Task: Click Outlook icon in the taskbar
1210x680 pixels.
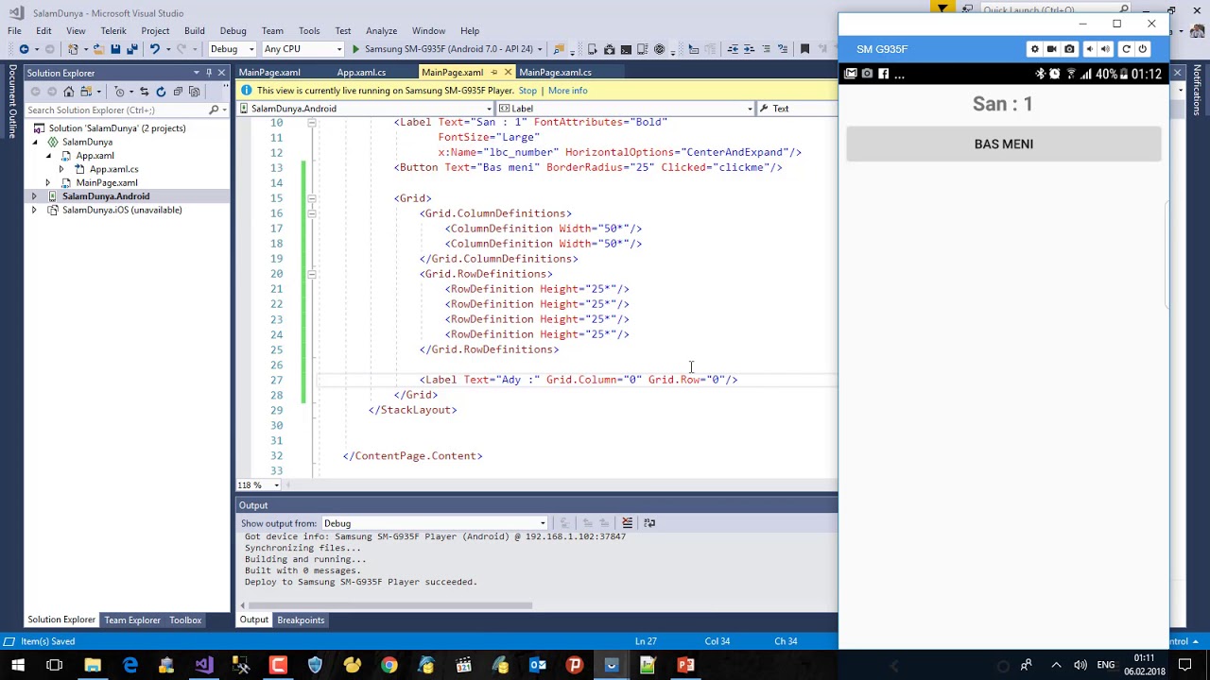Action: point(537,665)
